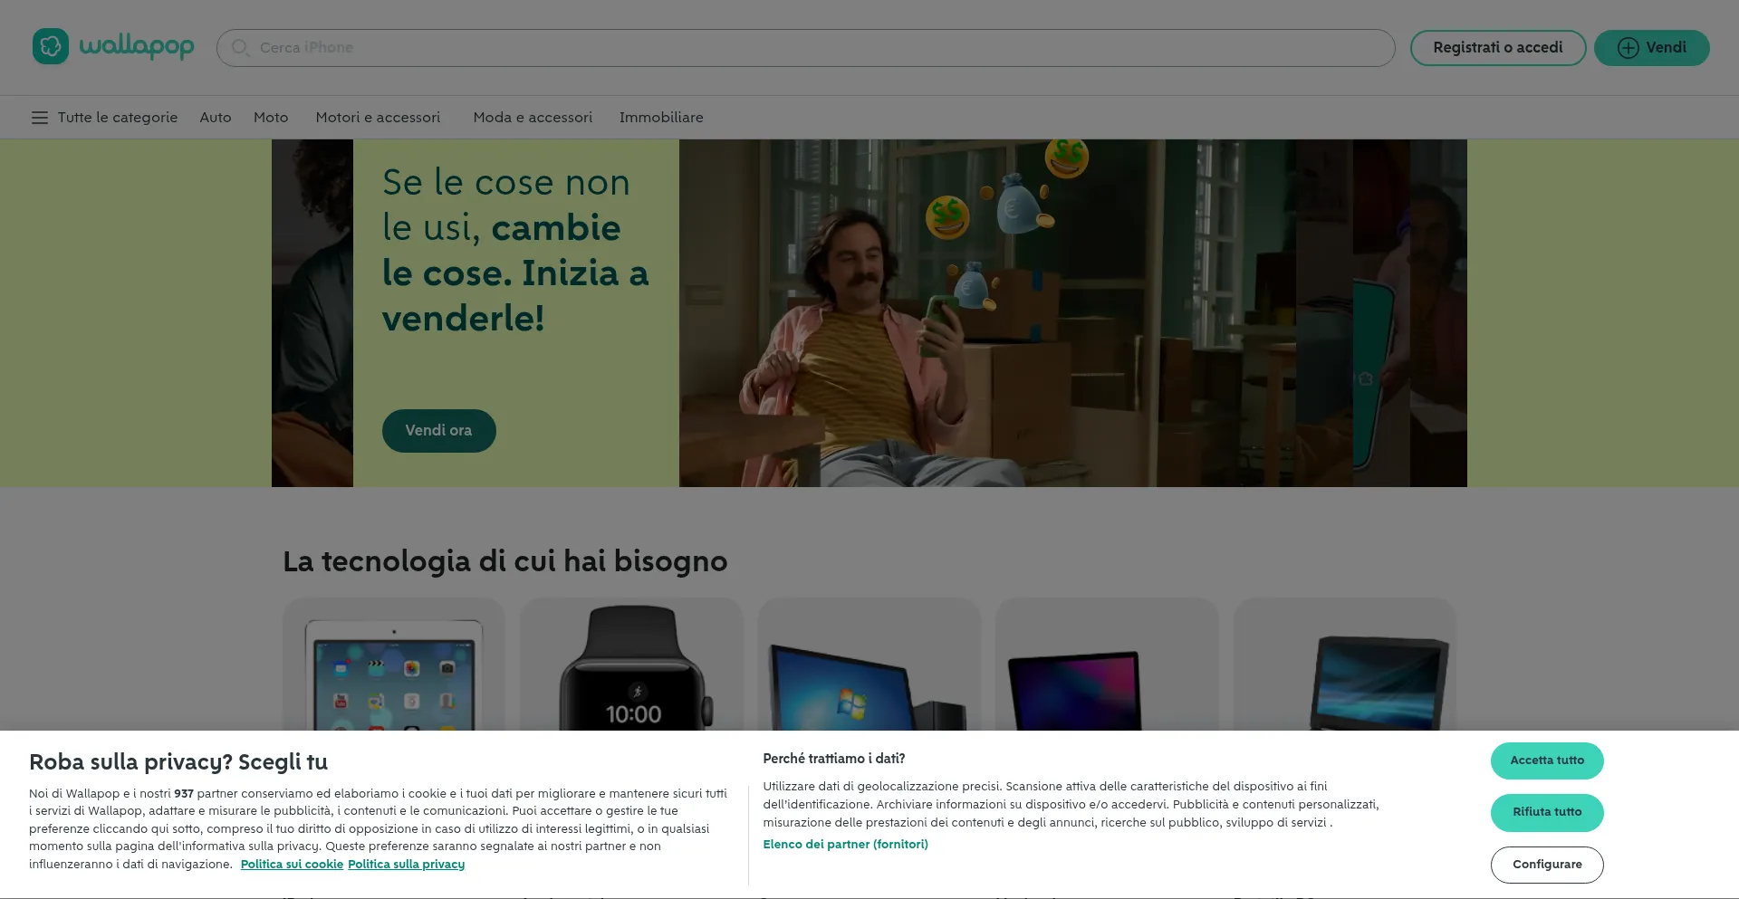This screenshot has height=899, width=1739.
Task: Click the search input field
Action: (815, 48)
